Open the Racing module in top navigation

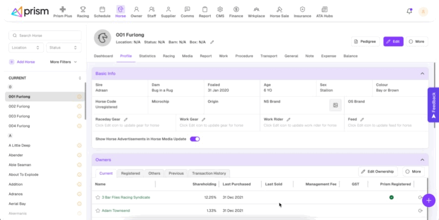(82, 11)
